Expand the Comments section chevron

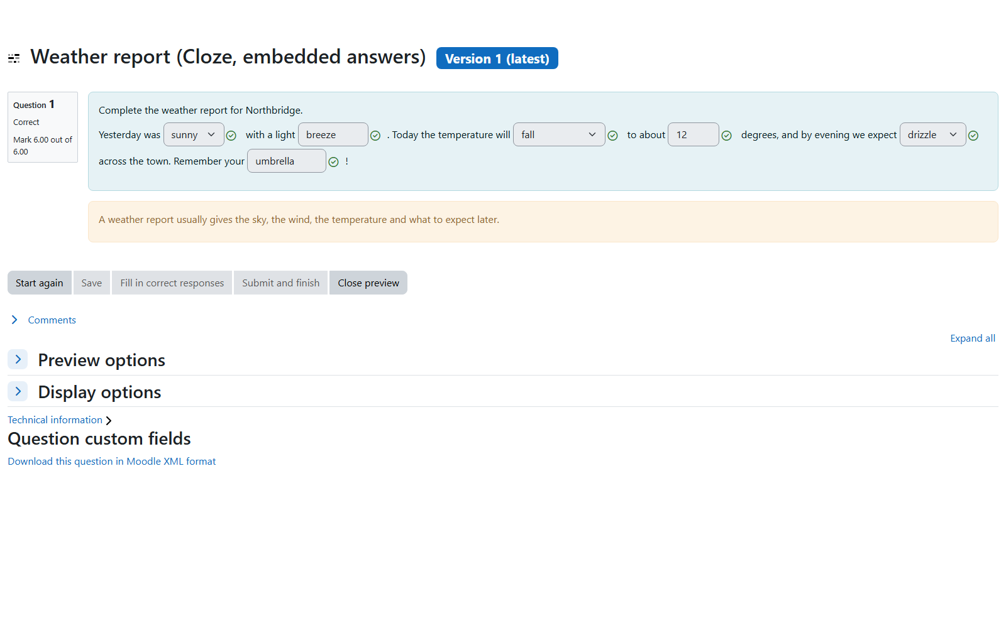coord(14,320)
